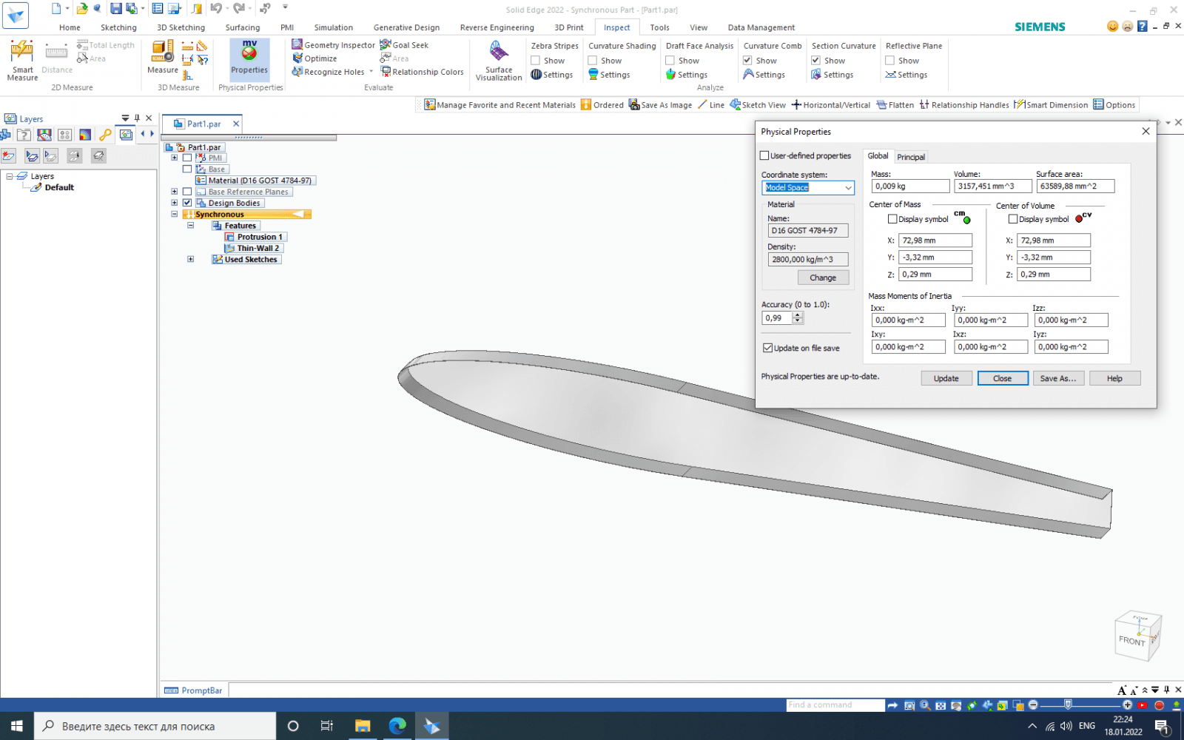Open Section Curvature settings

click(x=832, y=75)
